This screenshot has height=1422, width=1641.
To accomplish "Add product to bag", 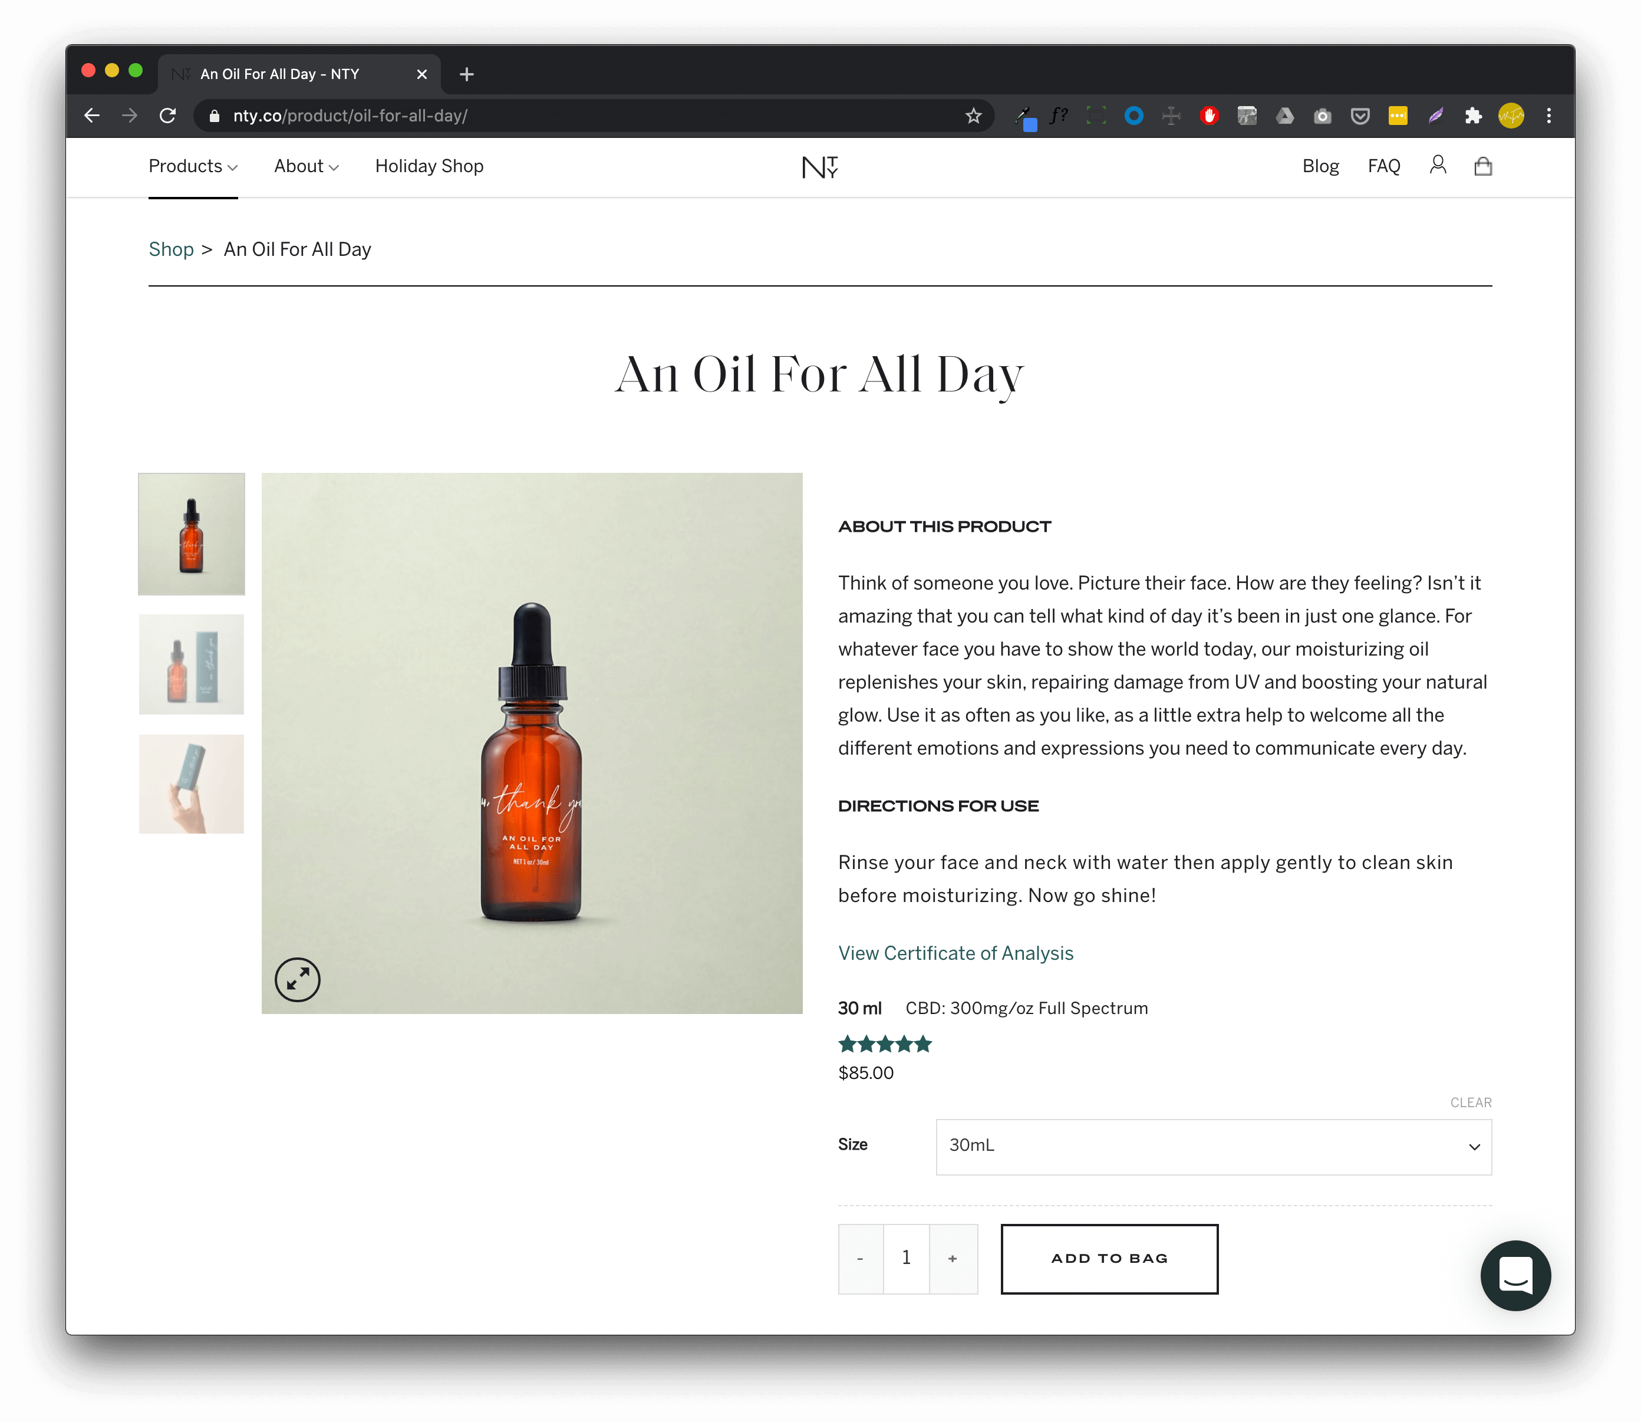I will [x=1109, y=1258].
